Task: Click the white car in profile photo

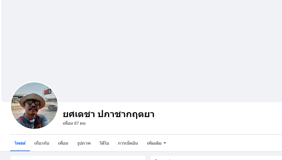Action: pos(53,106)
